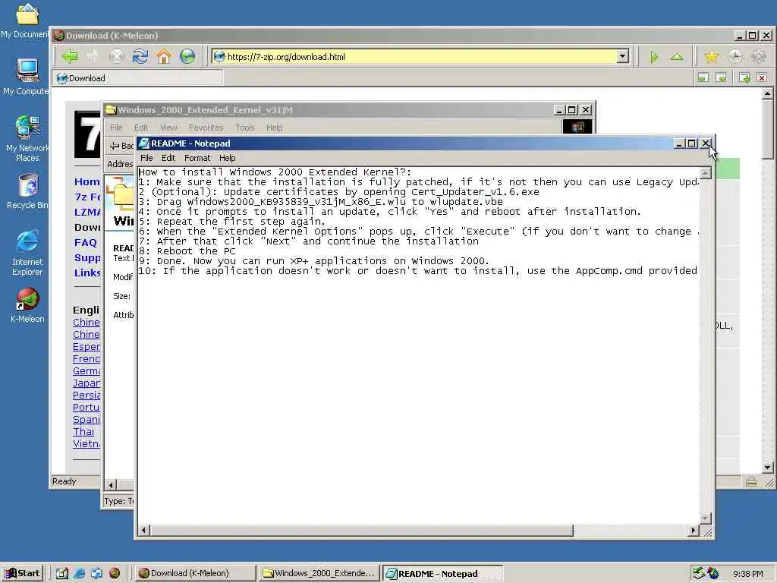Click the K-Meleon Forward arrow button
Image resolution: width=777 pixels, height=583 pixels.
tap(93, 56)
